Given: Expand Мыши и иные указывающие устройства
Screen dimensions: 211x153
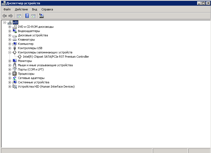Looking at the screenshot, I should pyautogui.click(x=10, y=65).
